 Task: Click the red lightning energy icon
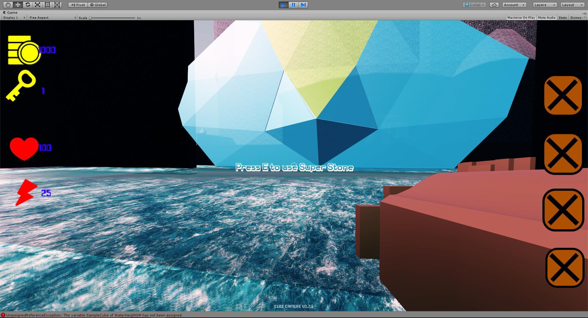coord(26,192)
